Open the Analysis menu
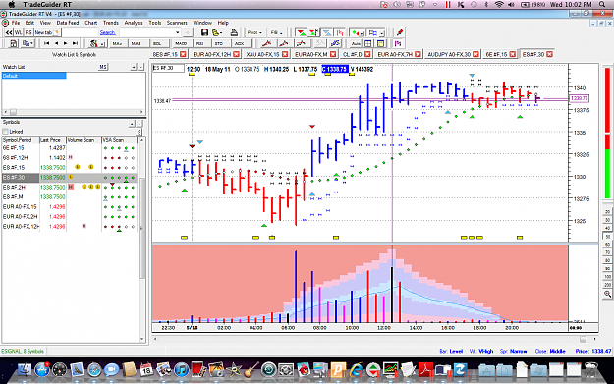 pos(134,23)
